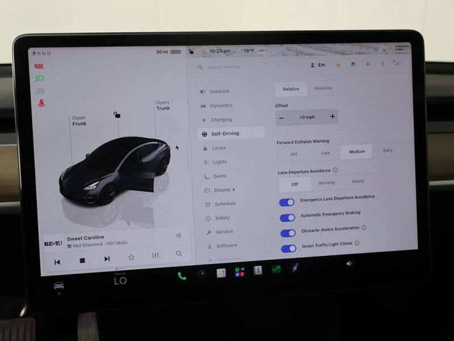
Task: Open the Trunk
Action: [163, 105]
